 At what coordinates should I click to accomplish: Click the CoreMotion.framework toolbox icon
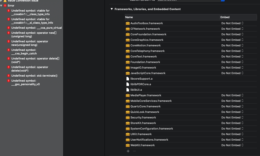(127, 45)
